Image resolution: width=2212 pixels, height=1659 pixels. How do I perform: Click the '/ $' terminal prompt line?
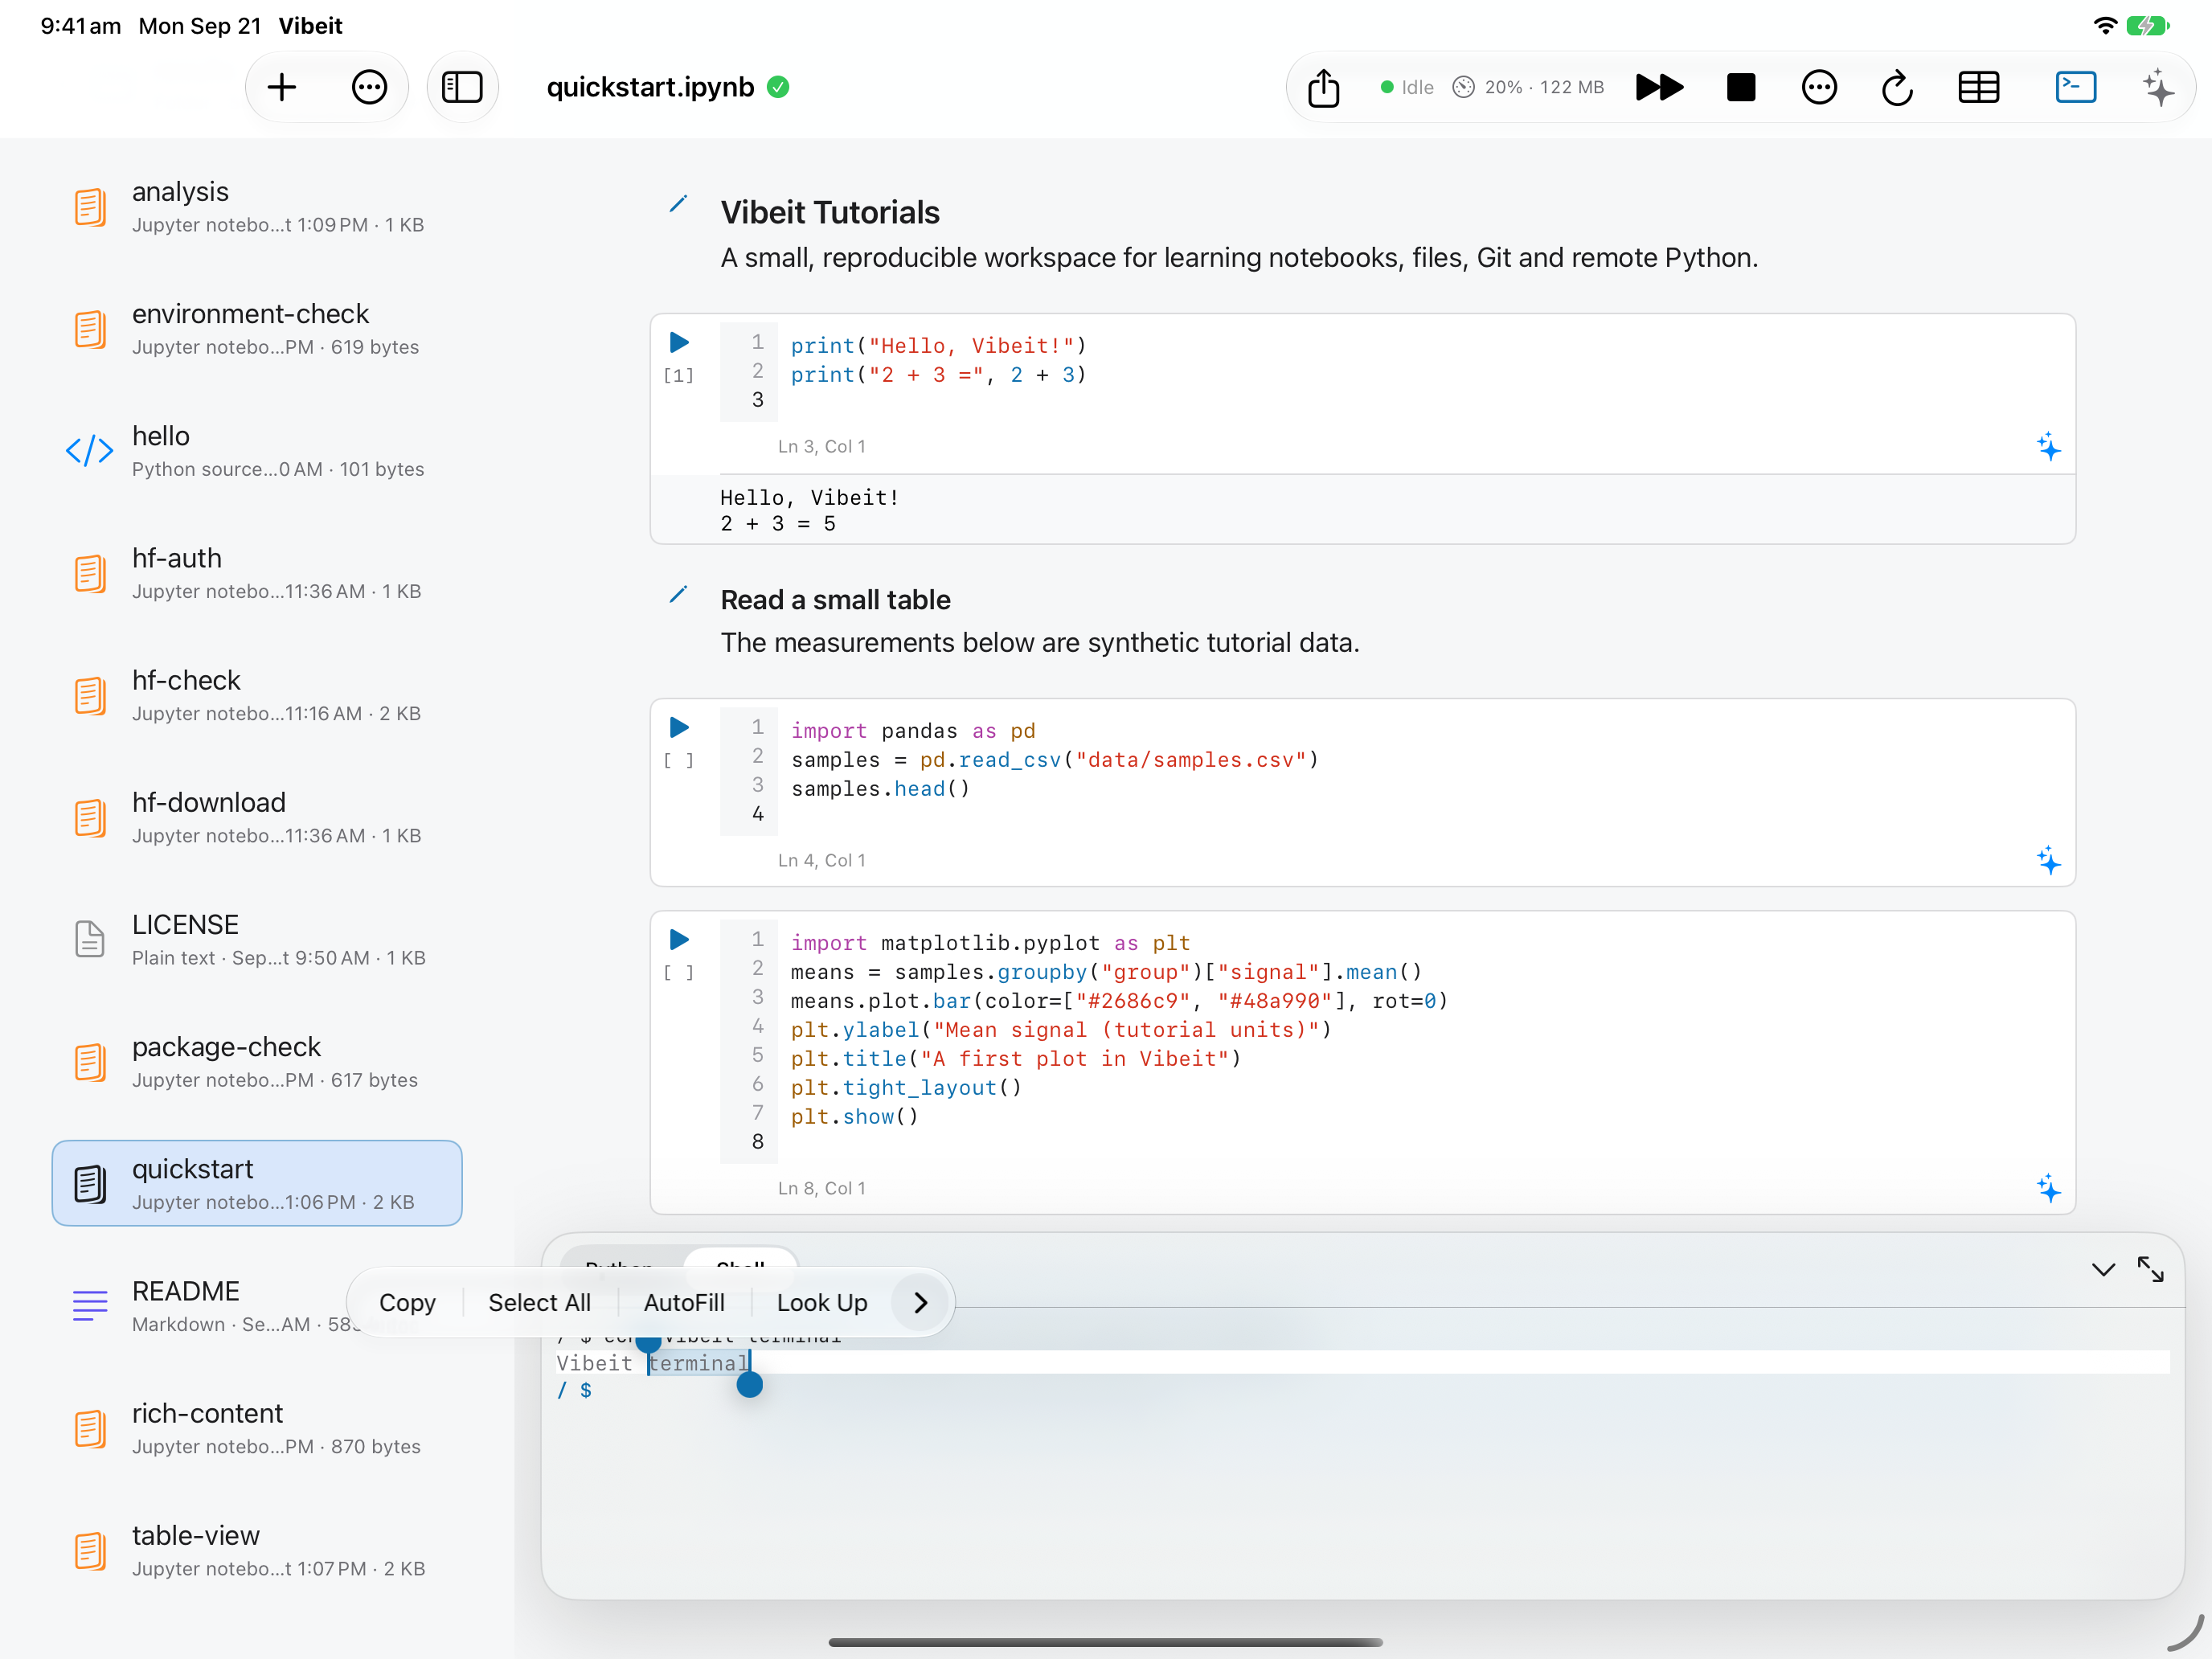pyautogui.click(x=574, y=1390)
